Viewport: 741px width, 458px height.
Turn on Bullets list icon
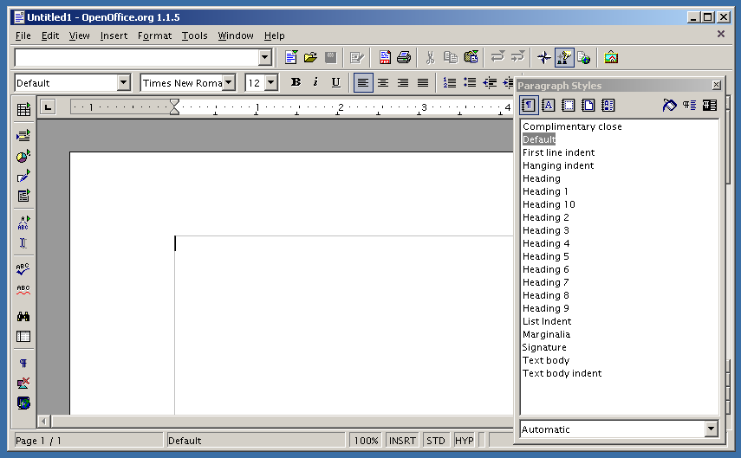point(470,82)
